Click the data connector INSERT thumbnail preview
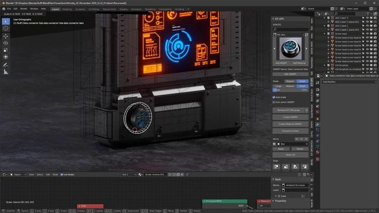This screenshot has width=379, height=213. point(291,49)
